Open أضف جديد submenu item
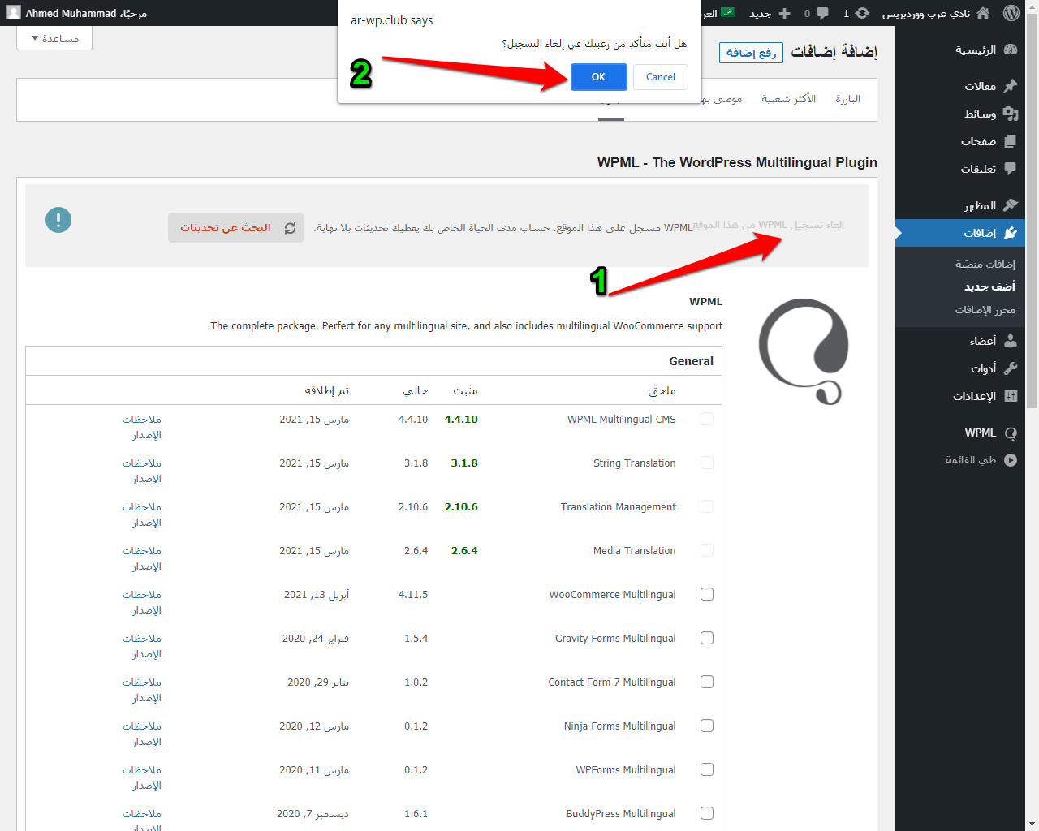 click(989, 286)
